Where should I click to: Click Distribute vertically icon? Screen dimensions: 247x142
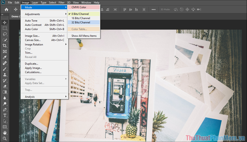pos(115,10)
